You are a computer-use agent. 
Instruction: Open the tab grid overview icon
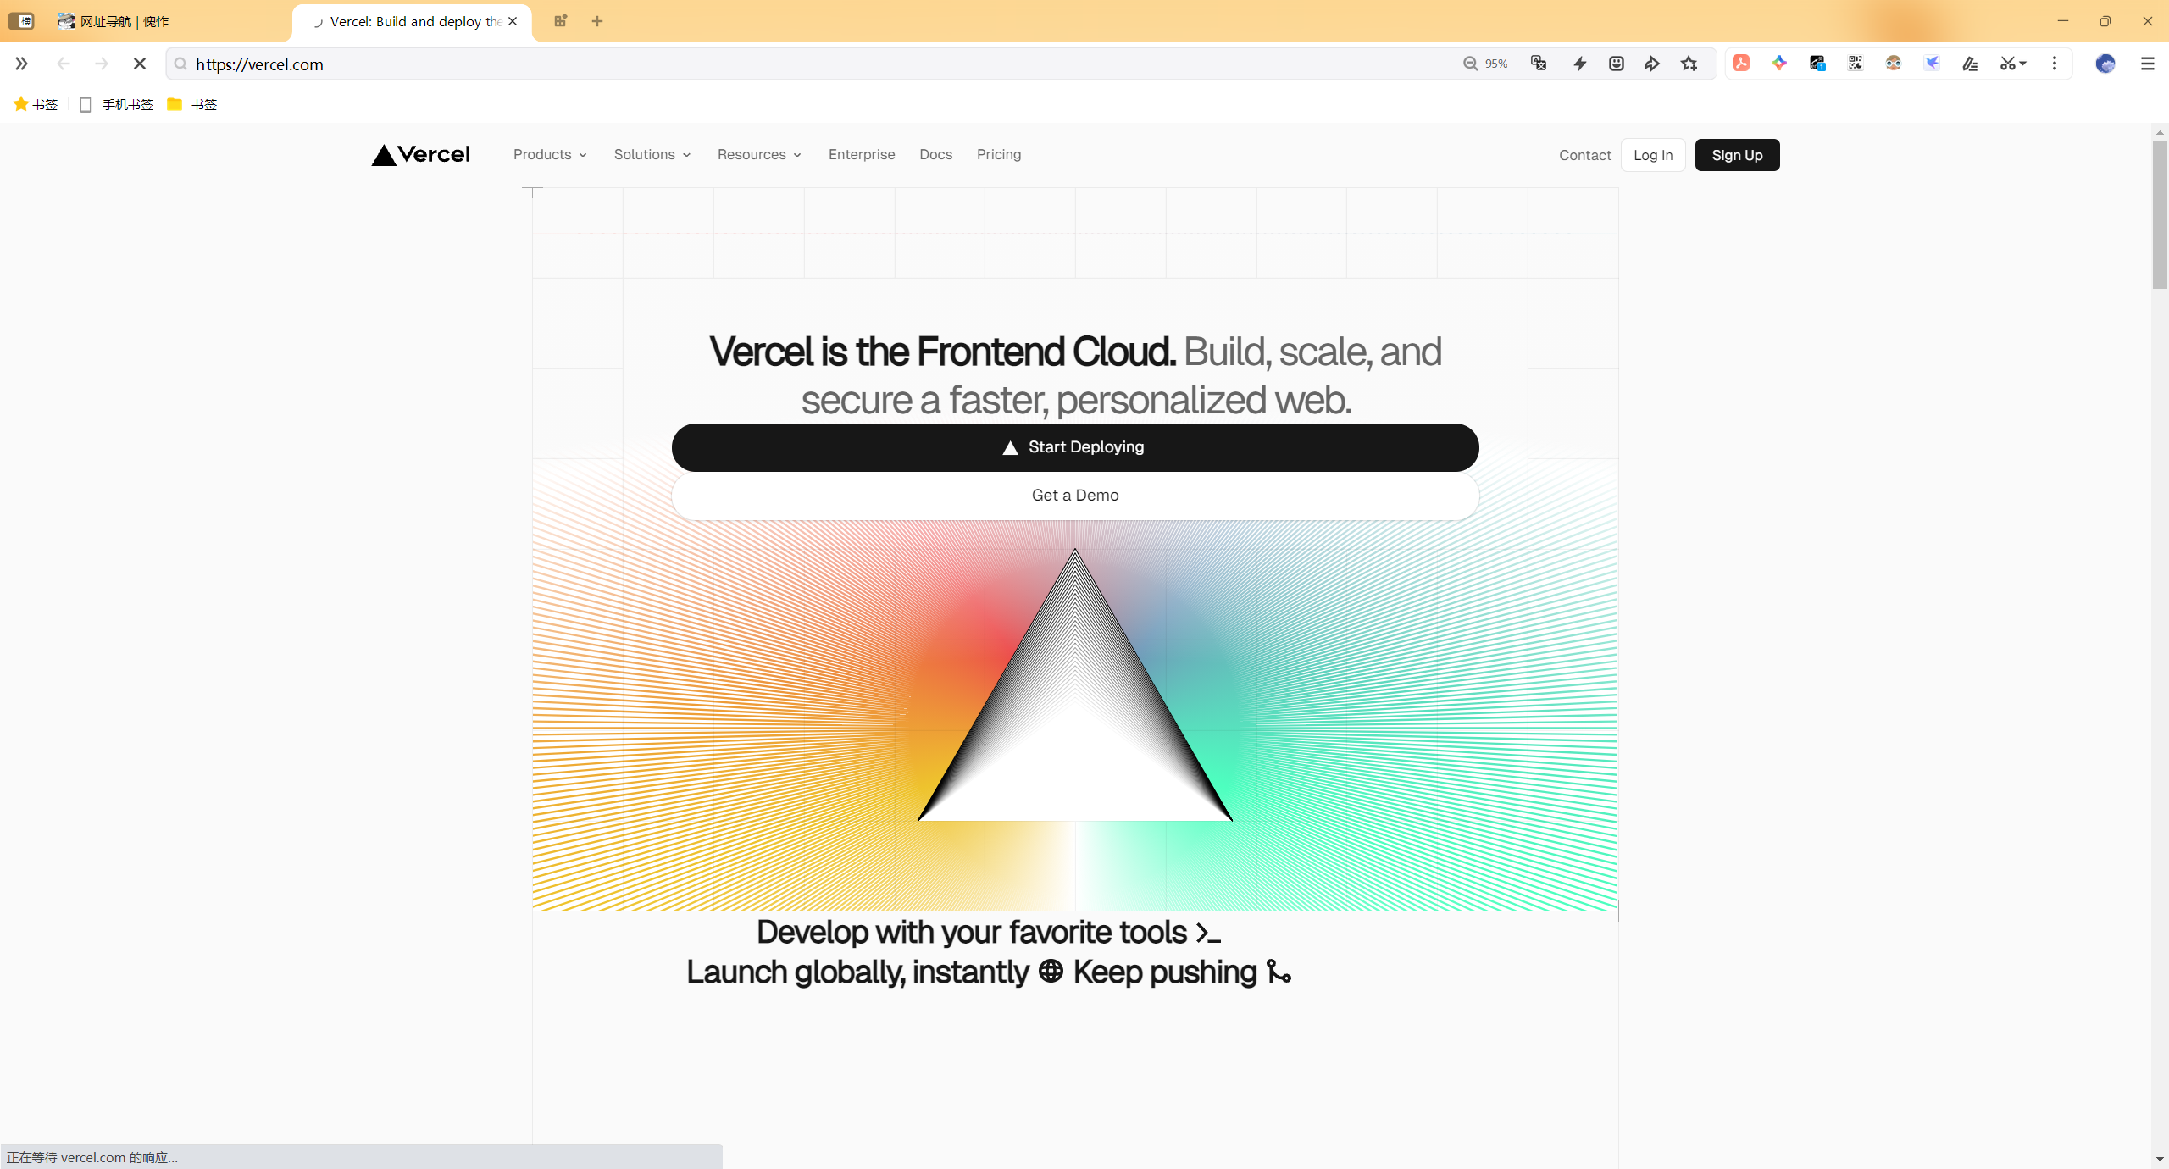click(x=560, y=21)
